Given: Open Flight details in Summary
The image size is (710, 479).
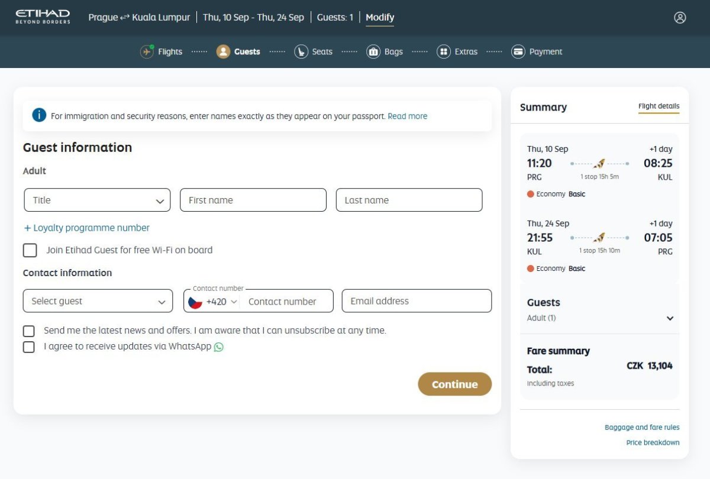Looking at the screenshot, I should [659, 106].
